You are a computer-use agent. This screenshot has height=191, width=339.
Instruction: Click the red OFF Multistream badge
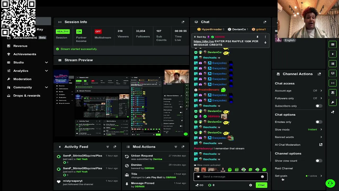pyautogui.click(x=98, y=32)
